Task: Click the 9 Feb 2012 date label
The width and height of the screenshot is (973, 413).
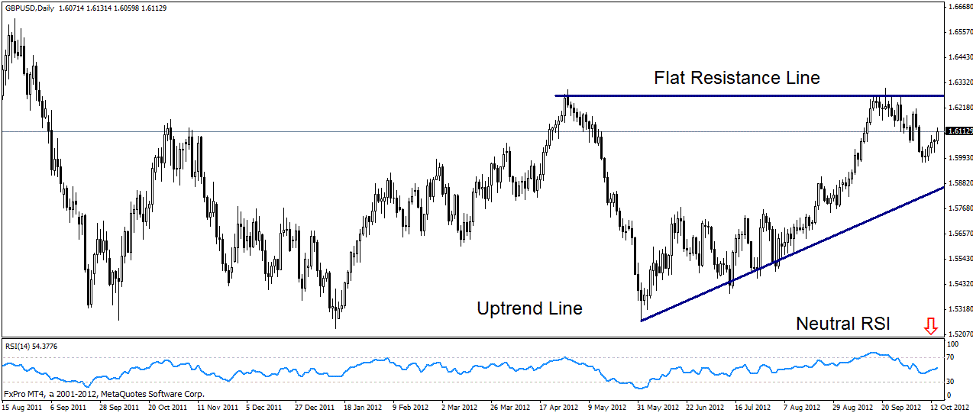Action: 411,407
